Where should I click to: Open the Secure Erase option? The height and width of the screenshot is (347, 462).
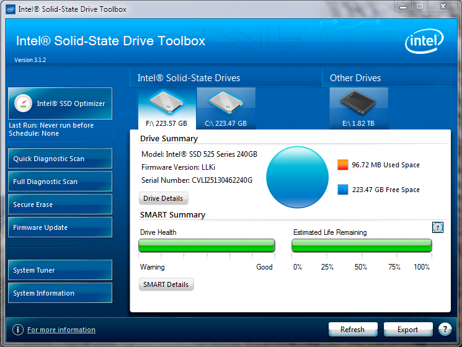click(x=60, y=204)
